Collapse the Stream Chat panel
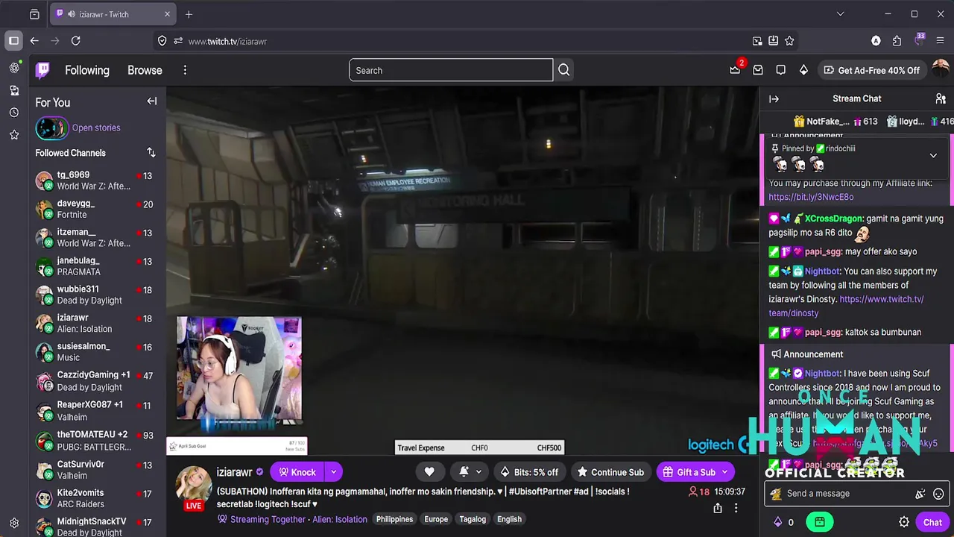 [x=774, y=98]
